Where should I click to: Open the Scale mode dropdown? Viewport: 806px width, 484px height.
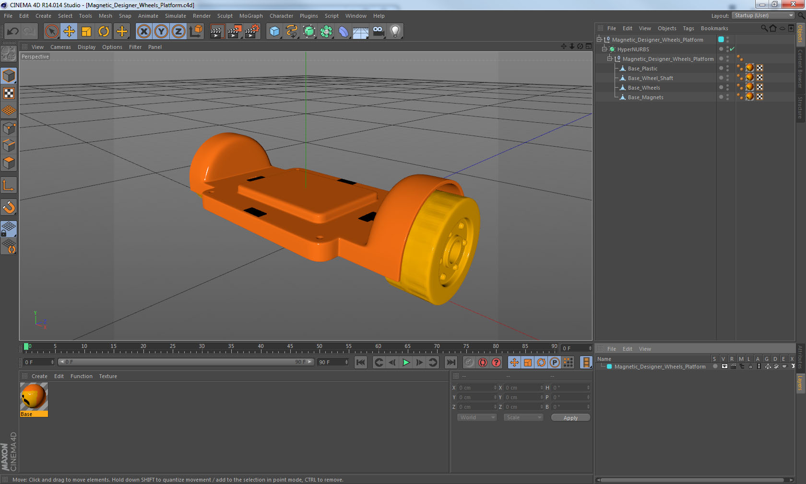click(x=523, y=417)
